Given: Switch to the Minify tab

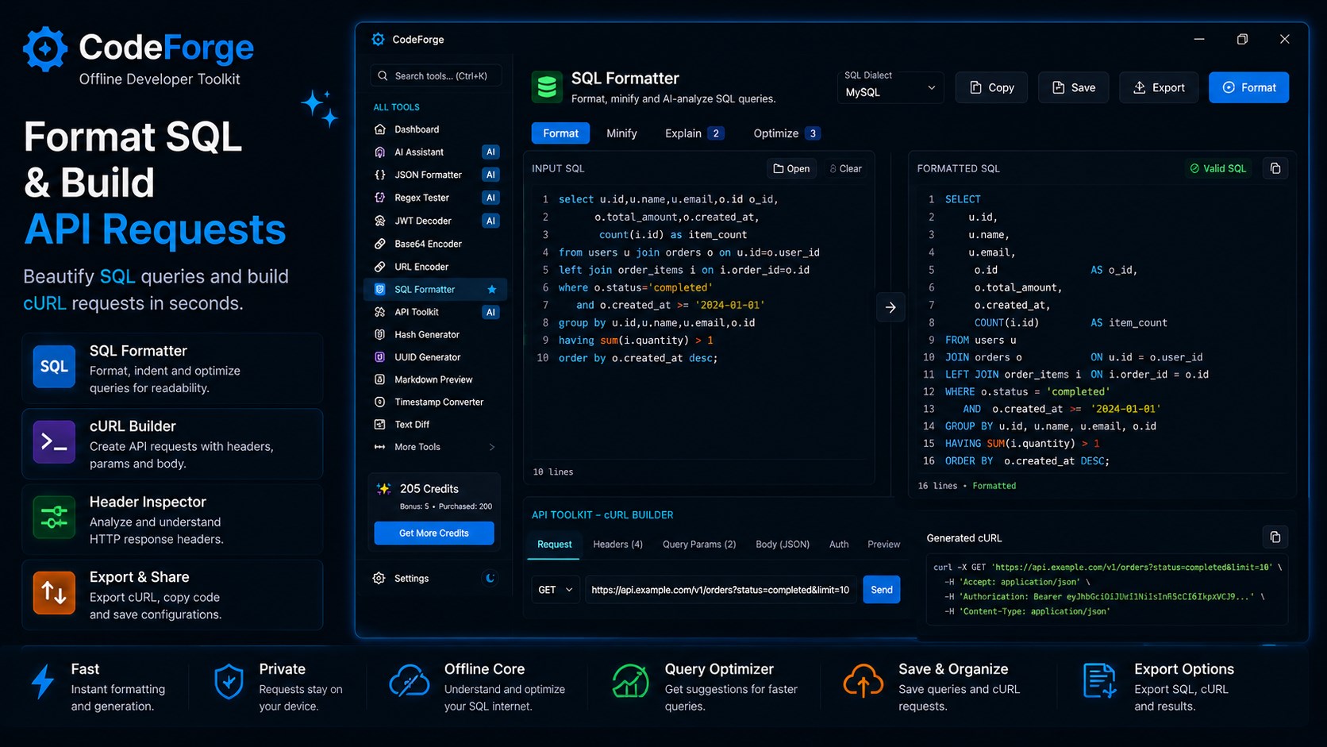Looking at the screenshot, I should tap(621, 133).
